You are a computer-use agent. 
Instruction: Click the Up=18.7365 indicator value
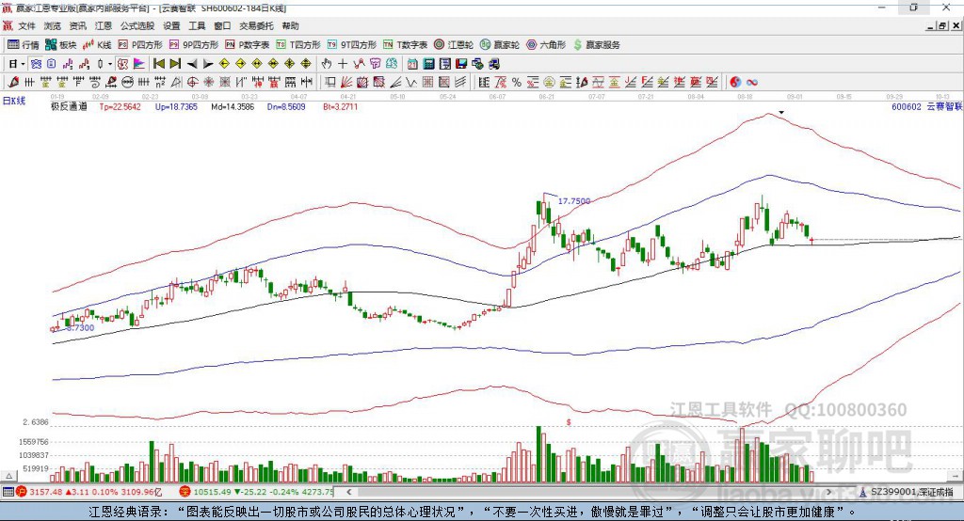(x=176, y=106)
